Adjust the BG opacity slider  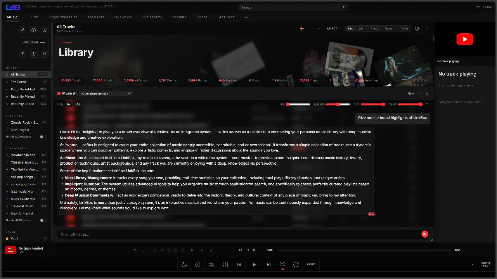[298, 104]
